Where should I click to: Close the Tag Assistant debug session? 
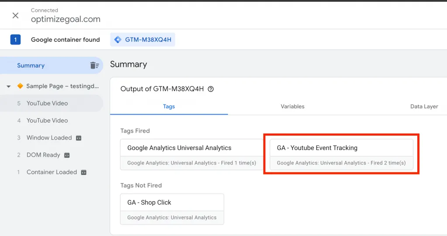coord(15,15)
